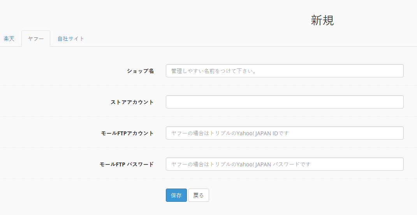Click dotted divider below the ショップ名 row
Viewport: 417px width, 215px height.
click(x=209, y=86)
